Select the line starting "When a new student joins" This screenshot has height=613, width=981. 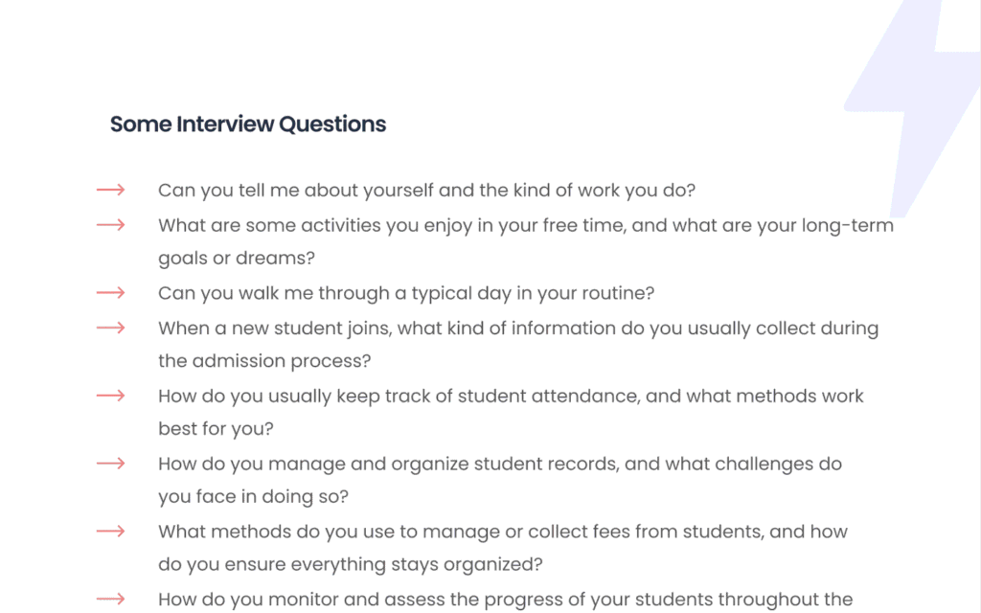click(x=517, y=329)
